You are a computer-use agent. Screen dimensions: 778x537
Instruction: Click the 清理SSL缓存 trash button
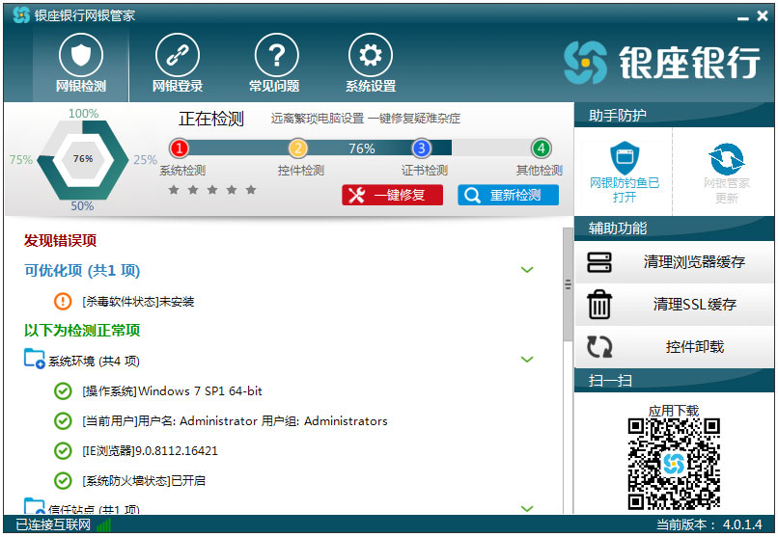coord(674,304)
